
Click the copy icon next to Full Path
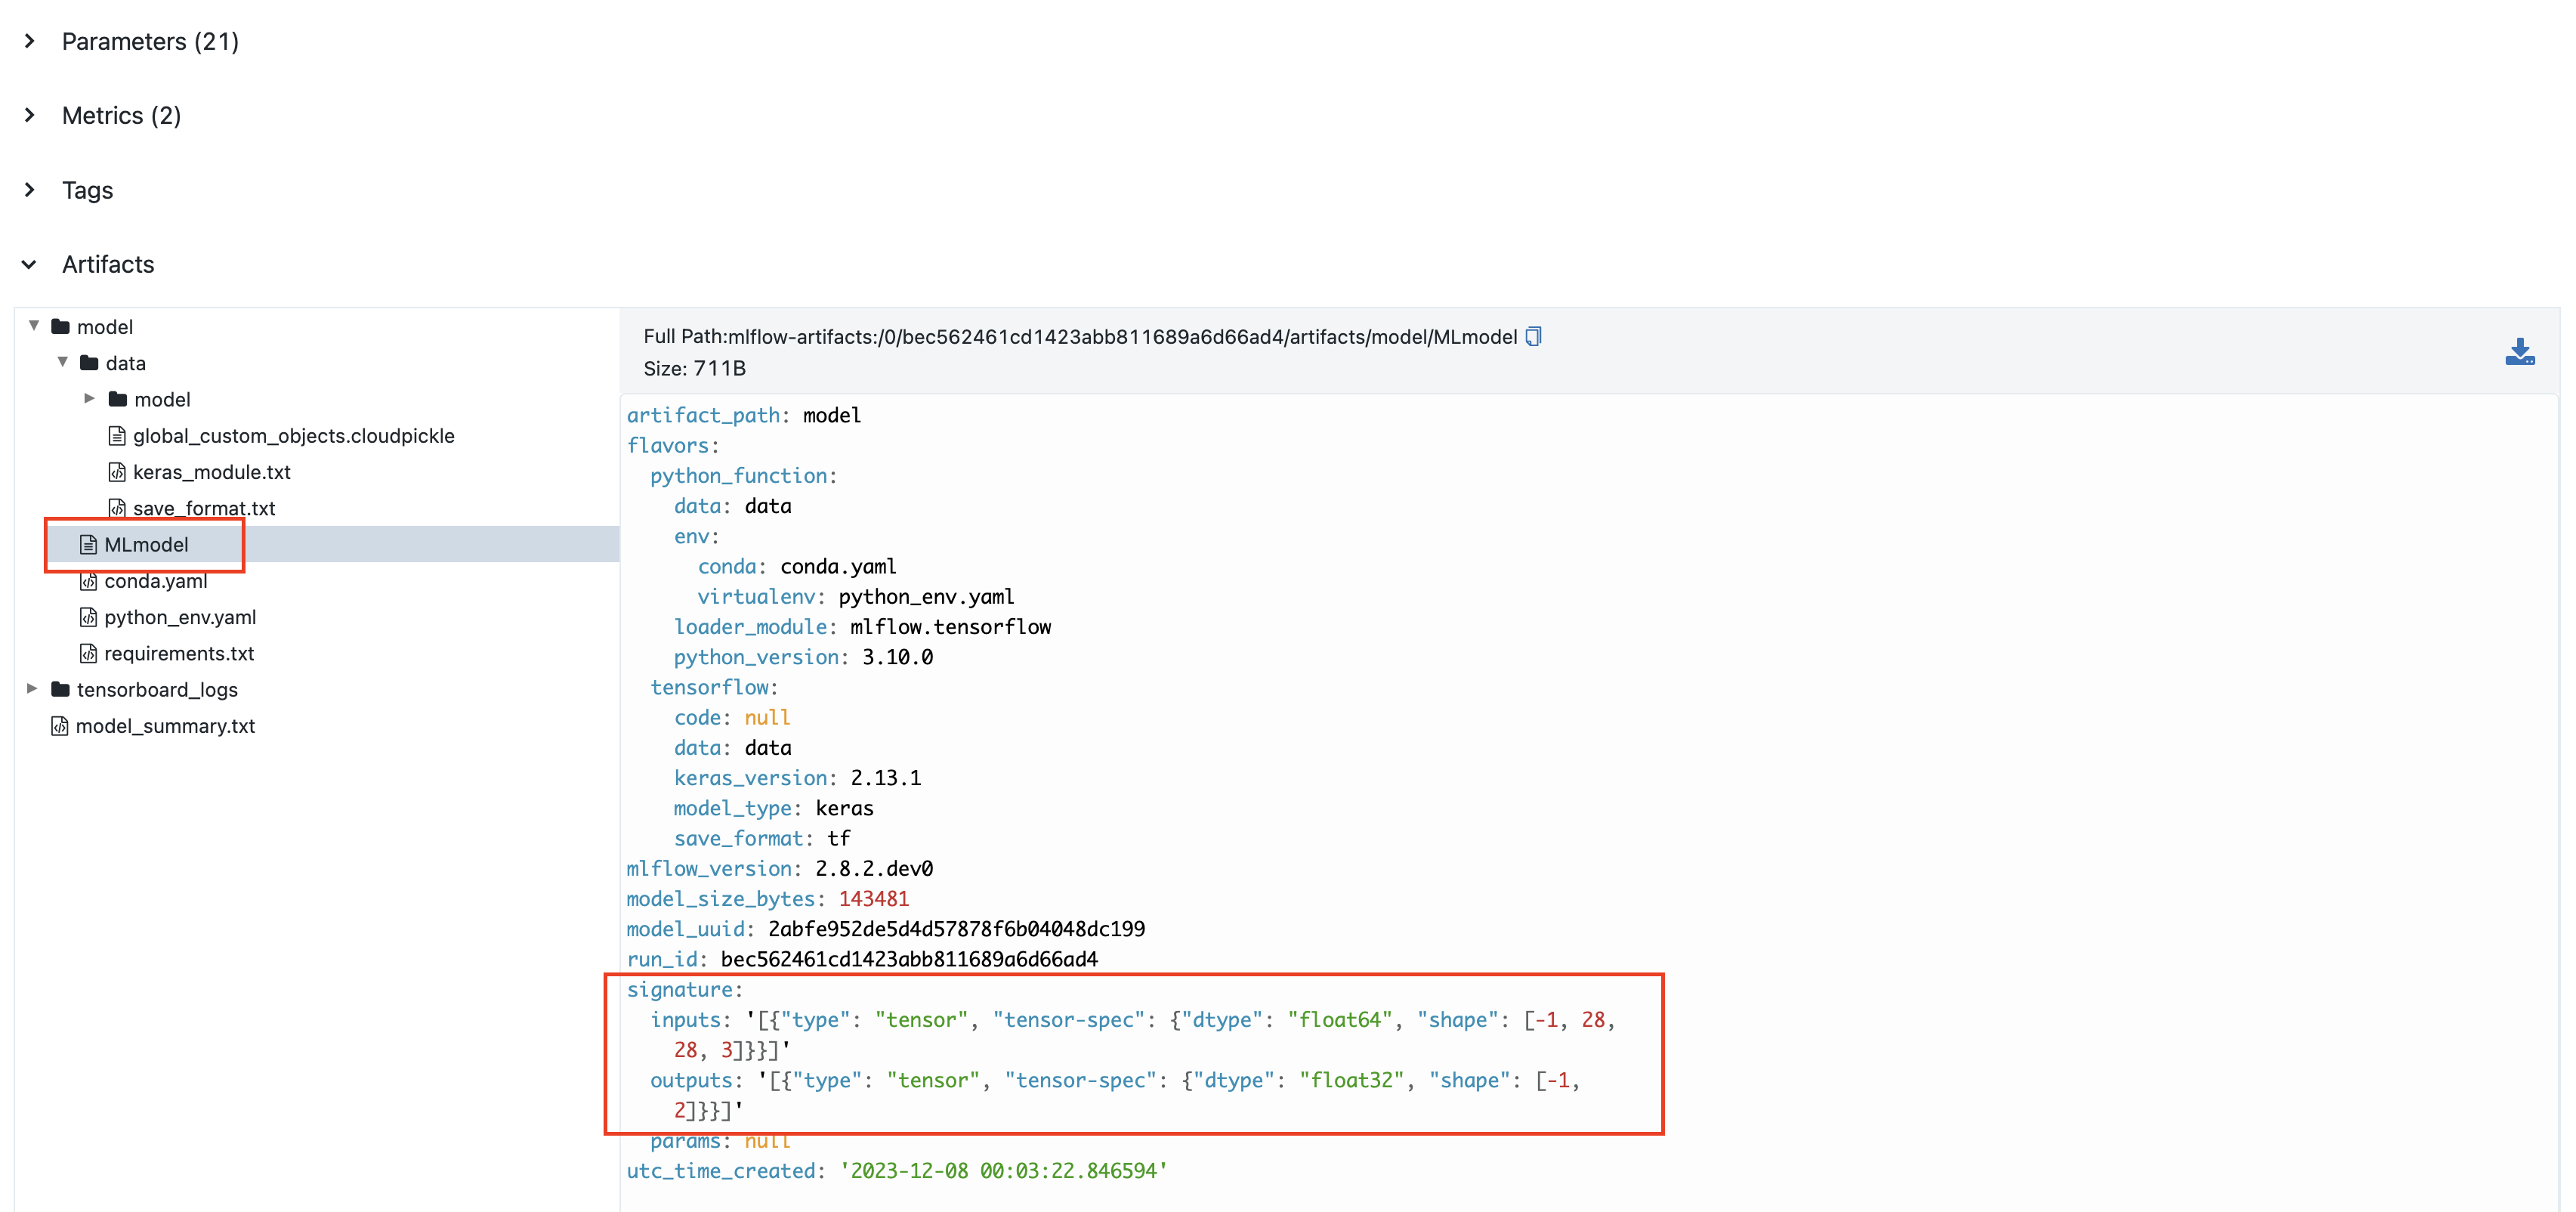tap(1534, 336)
